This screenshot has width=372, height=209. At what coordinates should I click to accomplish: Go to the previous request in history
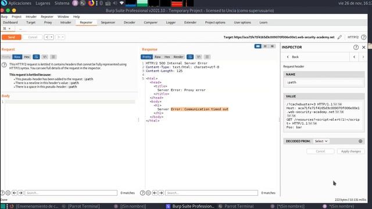[46, 37]
